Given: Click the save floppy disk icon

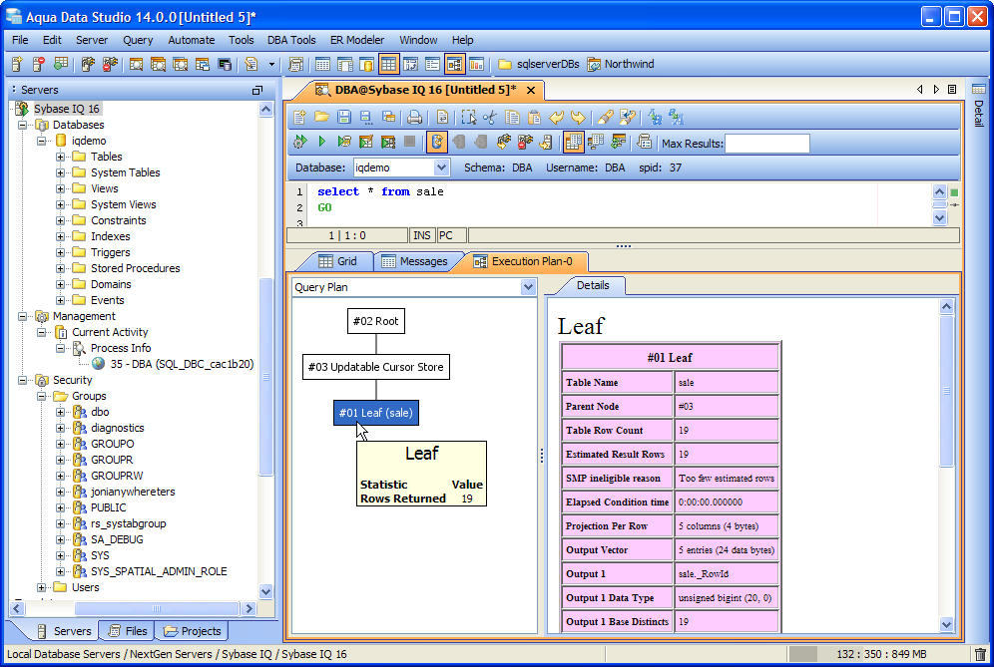Looking at the screenshot, I should 344,118.
